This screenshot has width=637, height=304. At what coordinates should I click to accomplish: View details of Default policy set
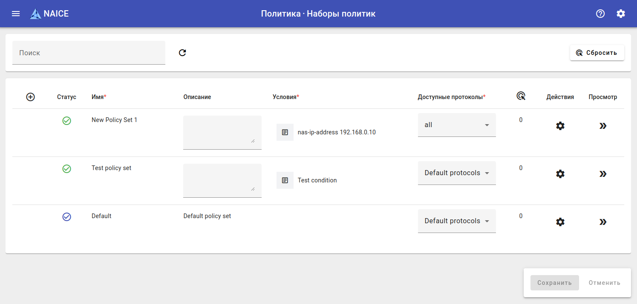[602, 222]
